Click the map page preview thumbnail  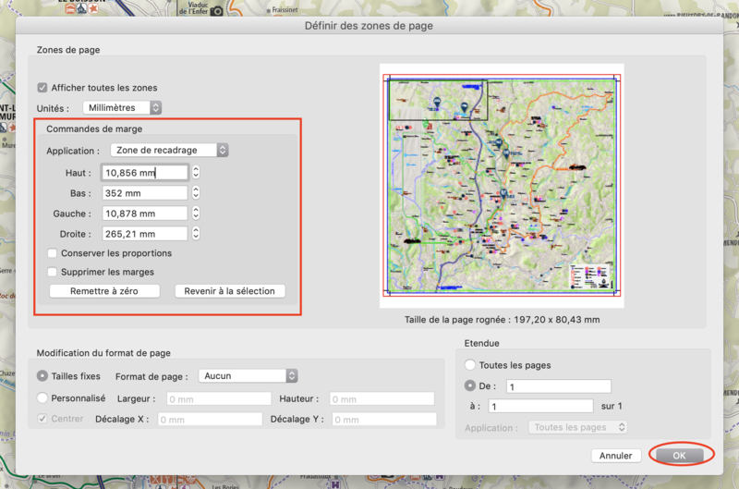click(501, 185)
